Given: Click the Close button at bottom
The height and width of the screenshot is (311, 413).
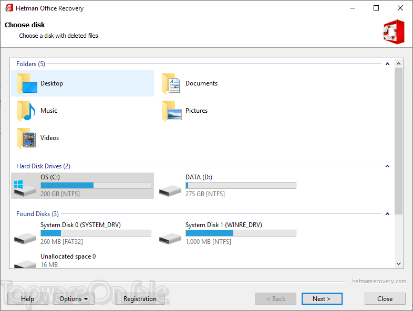Looking at the screenshot, I should click(385, 299).
